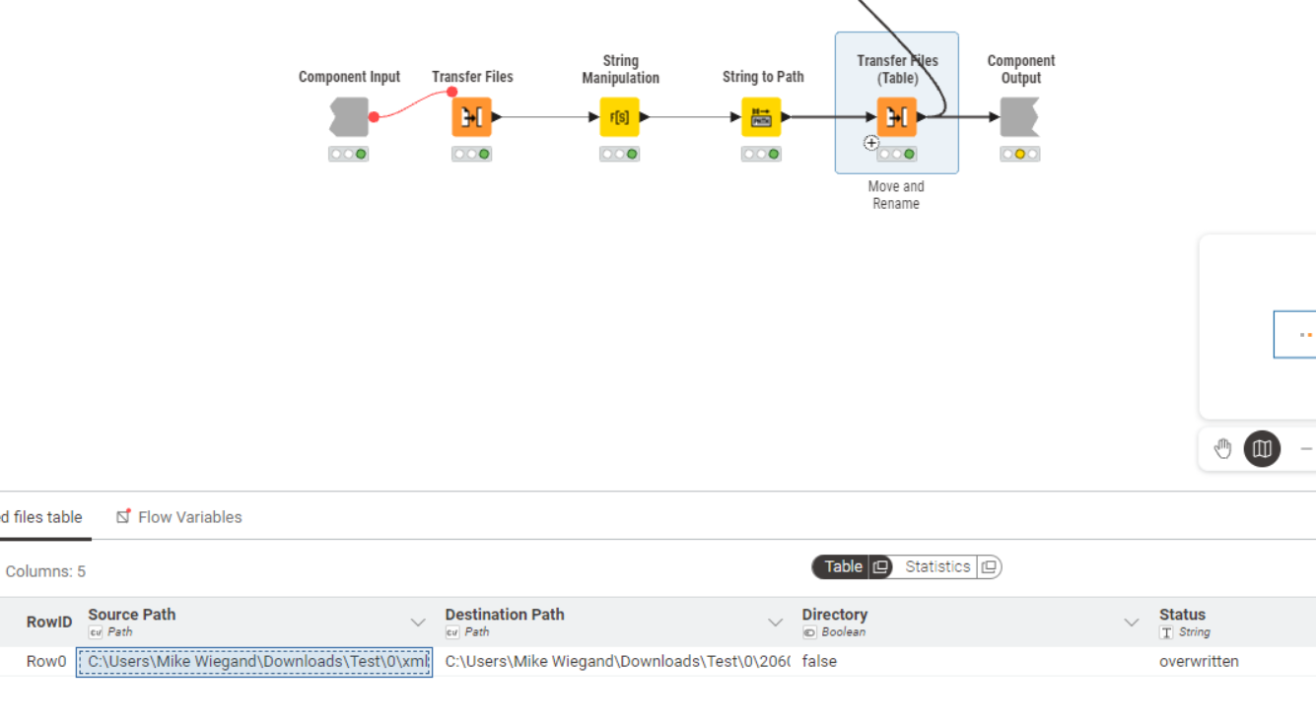Toggle the minimap button
This screenshot has width=1316, height=725.
point(1262,449)
